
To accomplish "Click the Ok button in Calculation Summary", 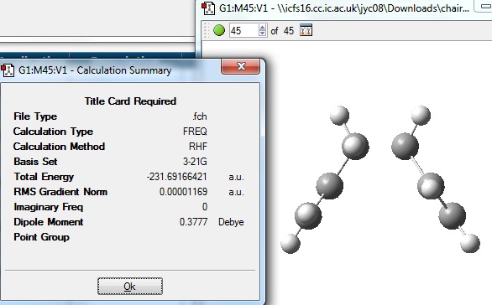I will 130,287.
